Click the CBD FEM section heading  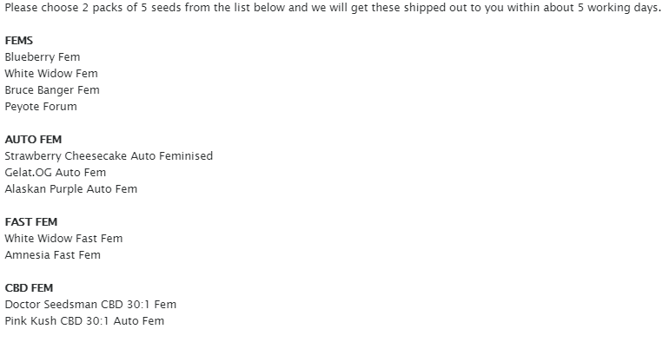30,288
